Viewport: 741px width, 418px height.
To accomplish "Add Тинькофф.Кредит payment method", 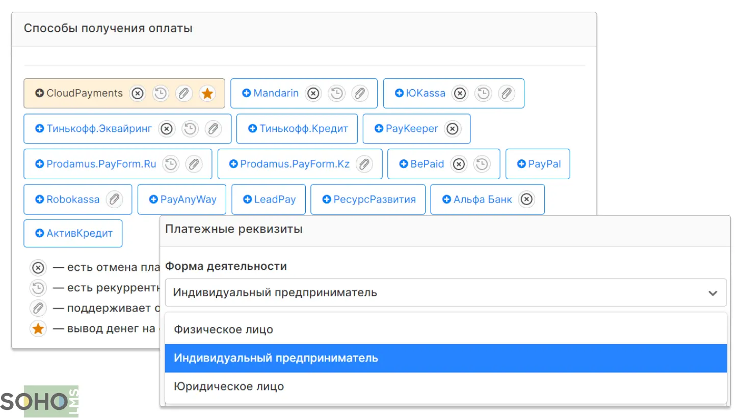I will pyautogui.click(x=298, y=129).
